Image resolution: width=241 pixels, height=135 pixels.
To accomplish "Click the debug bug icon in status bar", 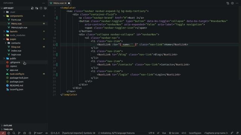I will coord(24,133).
